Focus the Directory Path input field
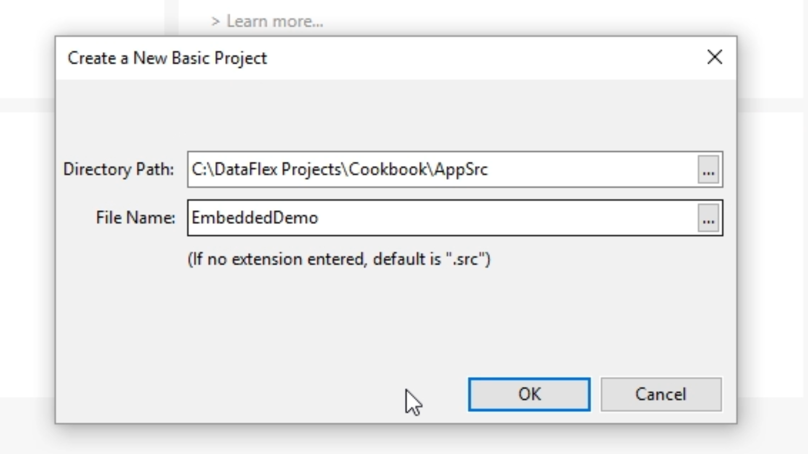The height and width of the screenshot is (454, 808). [589, 169]
